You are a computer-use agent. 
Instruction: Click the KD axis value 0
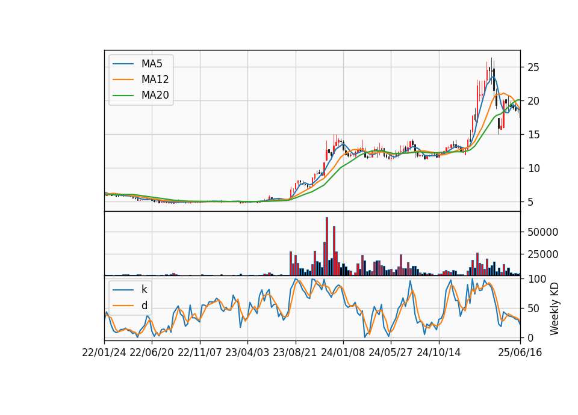[531, 337]
